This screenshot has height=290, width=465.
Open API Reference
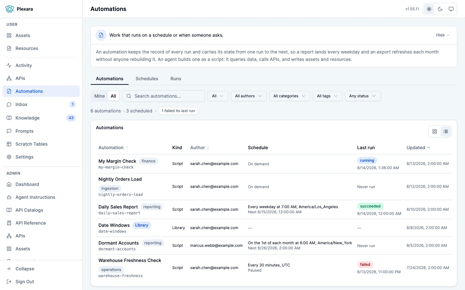click(x=41, y=223)
